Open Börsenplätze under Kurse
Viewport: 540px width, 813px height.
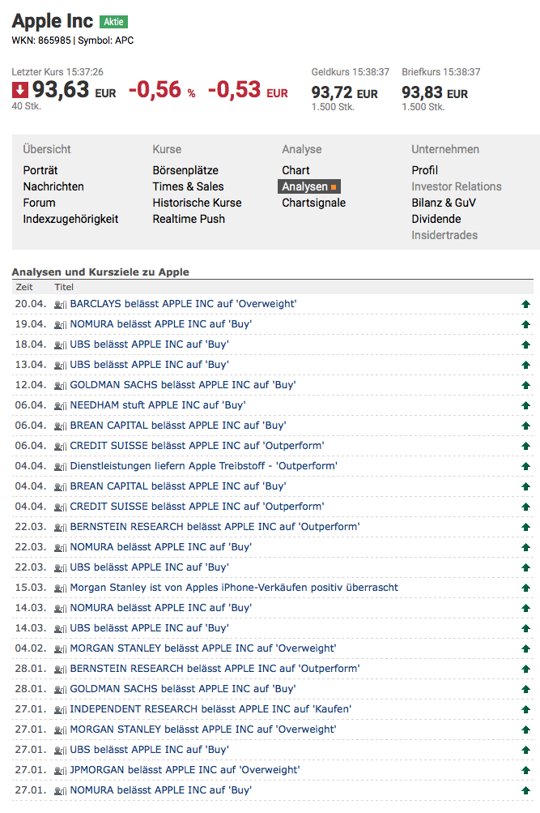[185, 170]
